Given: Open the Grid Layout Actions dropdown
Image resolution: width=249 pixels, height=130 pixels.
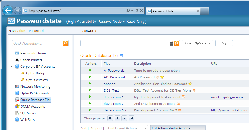Looking at the screenshot, I should [127, 128].
